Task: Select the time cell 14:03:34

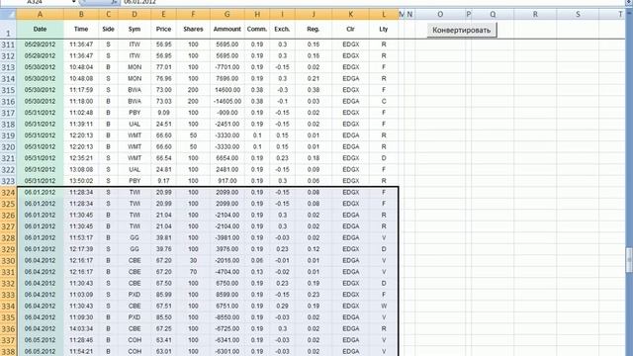Action: tap(81, 329)
